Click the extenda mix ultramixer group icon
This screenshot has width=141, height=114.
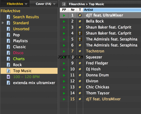pyautogui.click(x=9, y=83)
